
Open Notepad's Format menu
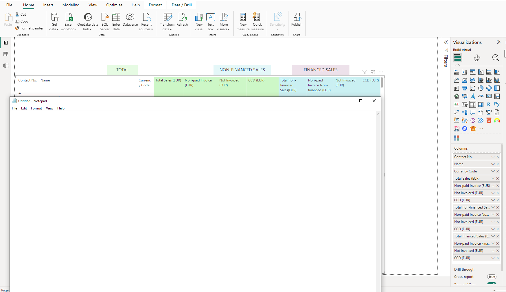36,108
